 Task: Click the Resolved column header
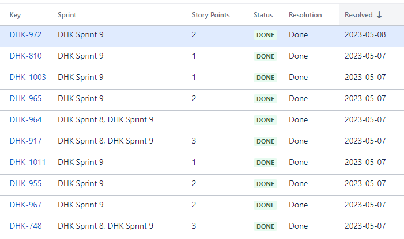[x=358, y=15]
